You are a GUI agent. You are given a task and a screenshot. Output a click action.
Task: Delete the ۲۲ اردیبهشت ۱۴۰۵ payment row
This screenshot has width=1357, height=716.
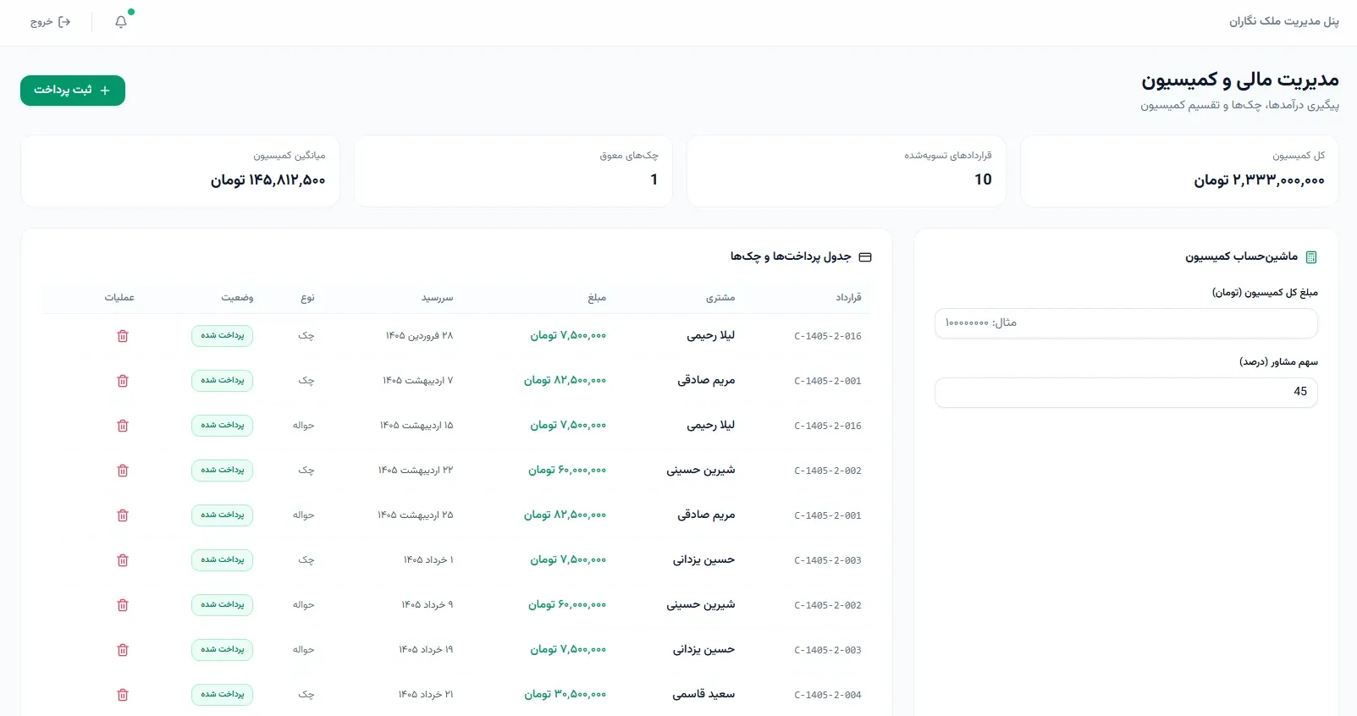[x=123, y=471]
